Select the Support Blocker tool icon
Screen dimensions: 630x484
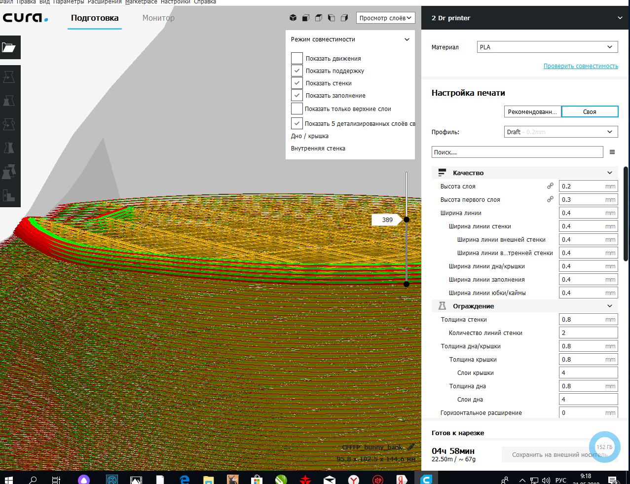coord(9,195)
